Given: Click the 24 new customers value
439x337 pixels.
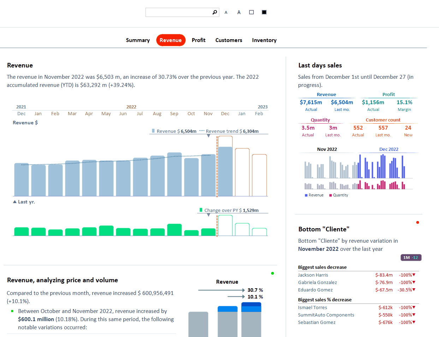Looking at the screenshot, I should [408, 128].
